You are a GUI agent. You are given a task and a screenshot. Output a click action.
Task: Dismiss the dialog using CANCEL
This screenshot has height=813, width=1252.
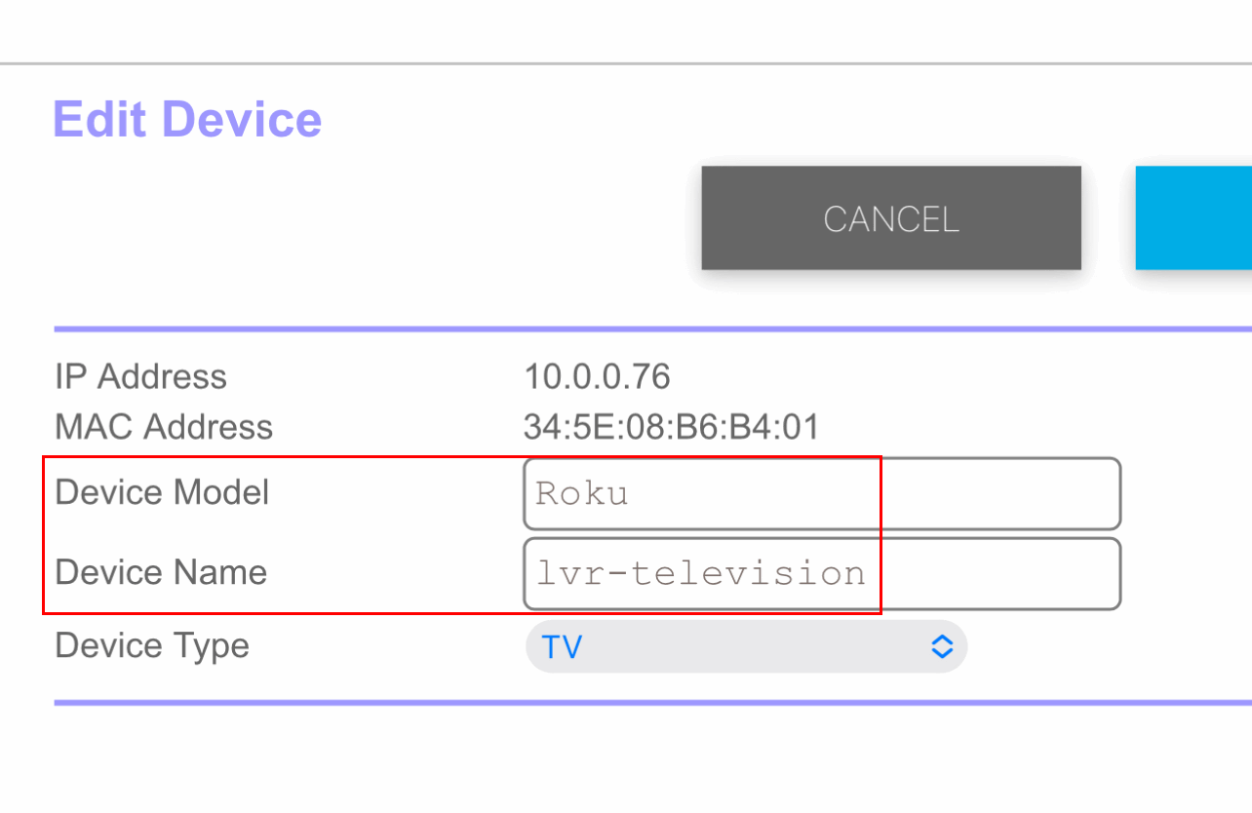click(x=890, y=217)
